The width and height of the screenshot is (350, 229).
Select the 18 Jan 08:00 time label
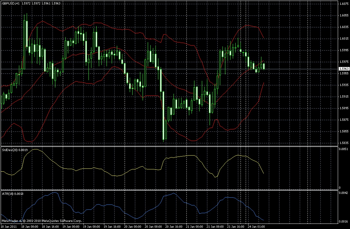(30, 227)
